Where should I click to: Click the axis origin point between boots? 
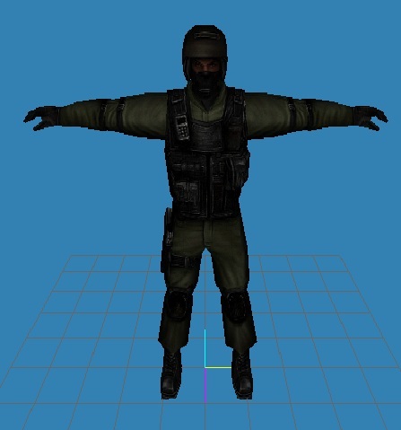[x=205, y=367]
